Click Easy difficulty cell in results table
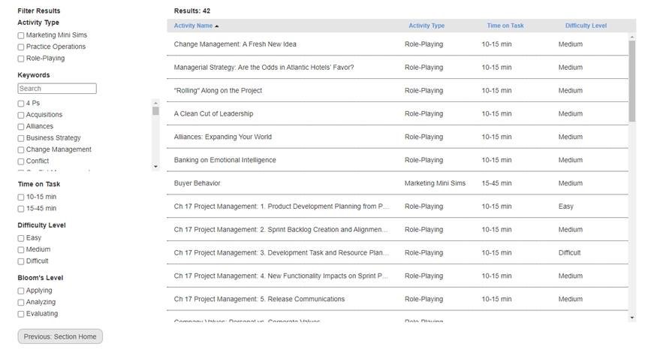The image size is (654, 353). click(566, 207)
